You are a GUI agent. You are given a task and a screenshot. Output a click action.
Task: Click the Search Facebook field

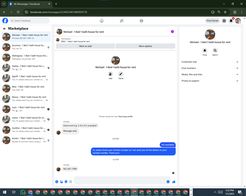pyautogui.click(x=30, y=21)
